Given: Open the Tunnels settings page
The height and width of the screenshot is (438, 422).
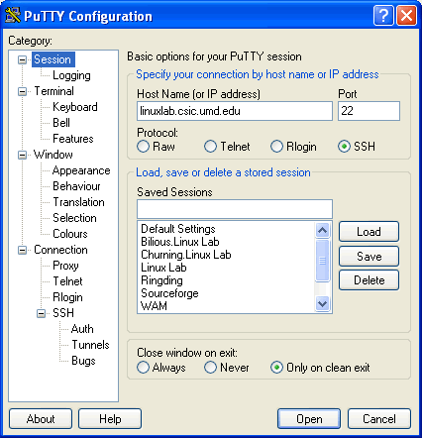Looking at the screenshot, I should 90,345.
